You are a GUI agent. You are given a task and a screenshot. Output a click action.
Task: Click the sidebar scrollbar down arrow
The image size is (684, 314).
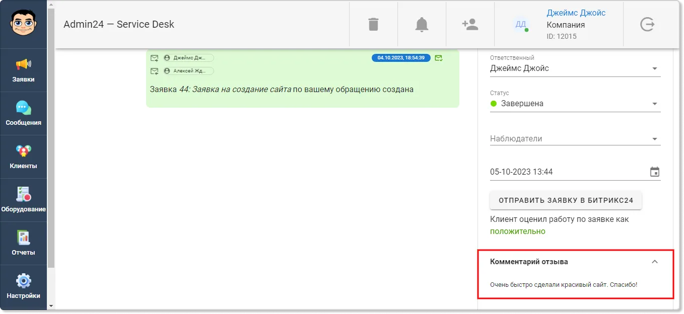51,305
